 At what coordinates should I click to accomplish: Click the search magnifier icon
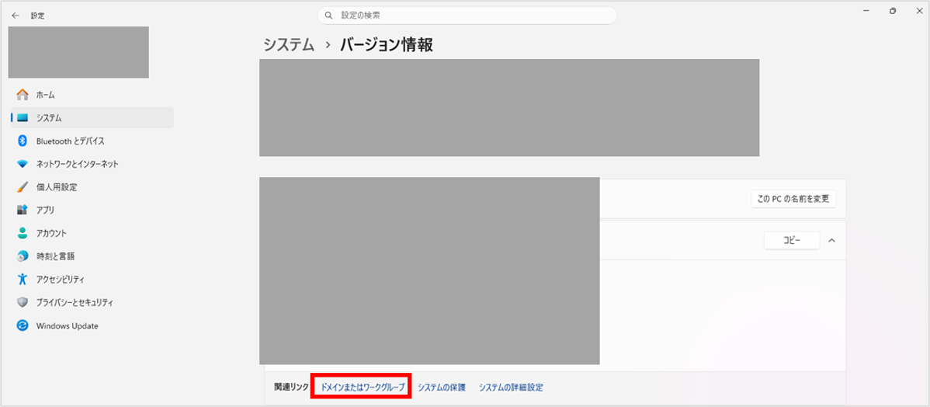click(x=328, y=16)
